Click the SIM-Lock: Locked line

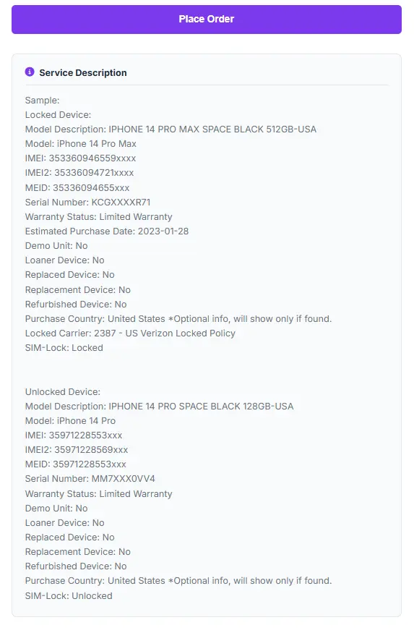point(64,347)
